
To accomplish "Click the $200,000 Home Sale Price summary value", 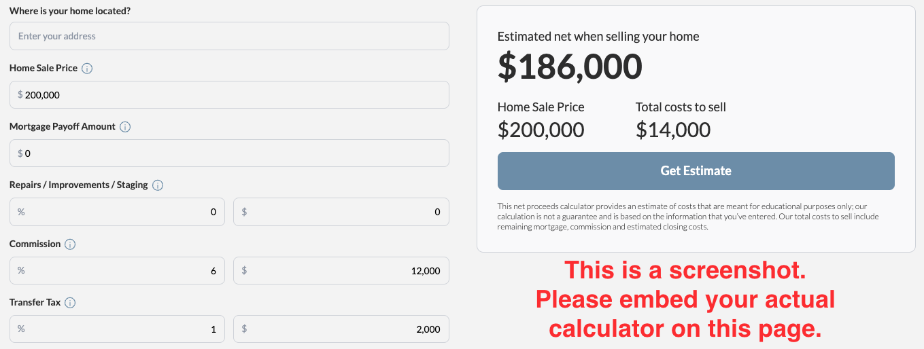I will pyautogui.click(x=541, y=130).
